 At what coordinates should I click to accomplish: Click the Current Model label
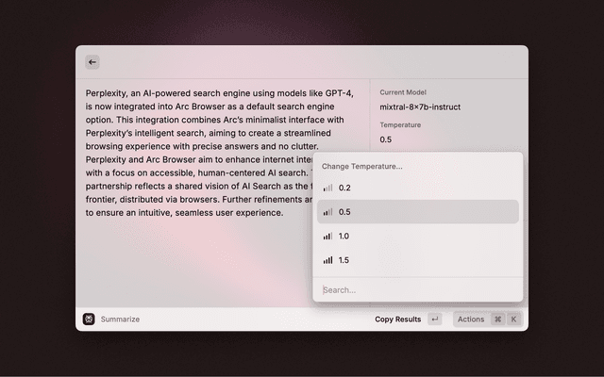click(x=403, y=92)
